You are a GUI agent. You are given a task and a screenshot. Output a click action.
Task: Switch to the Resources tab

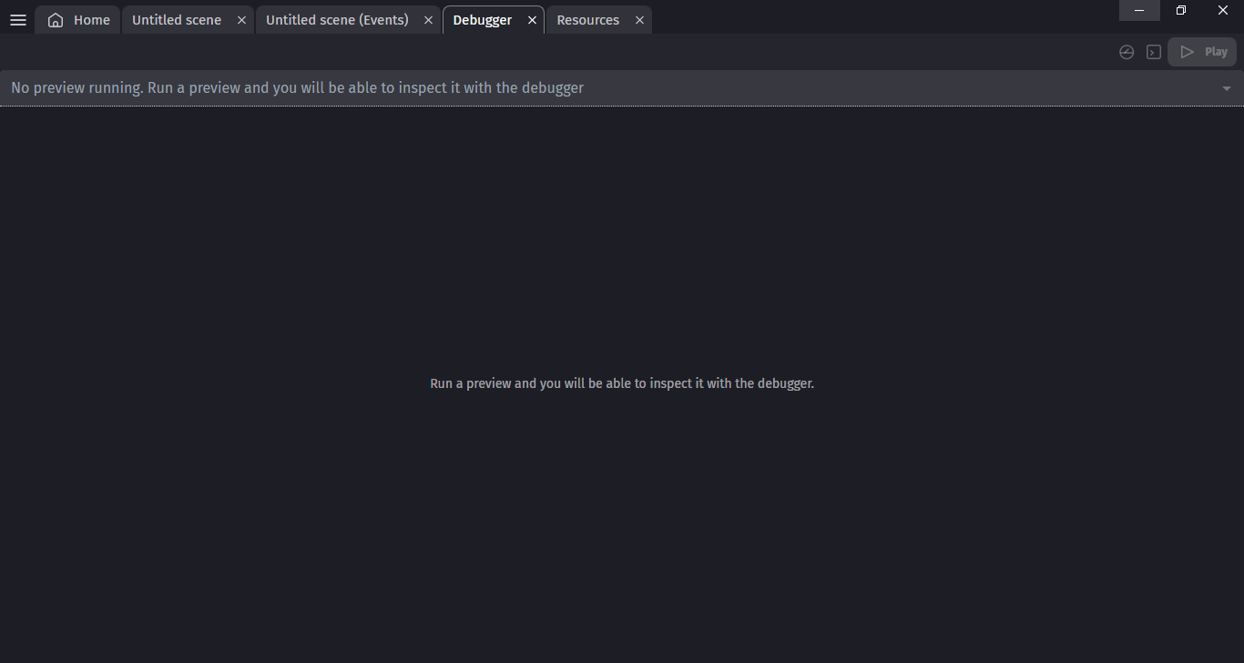pos(587,19)
